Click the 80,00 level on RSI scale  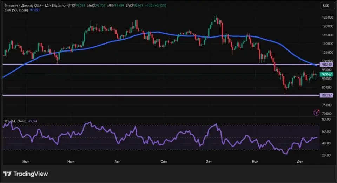point(326,120)
